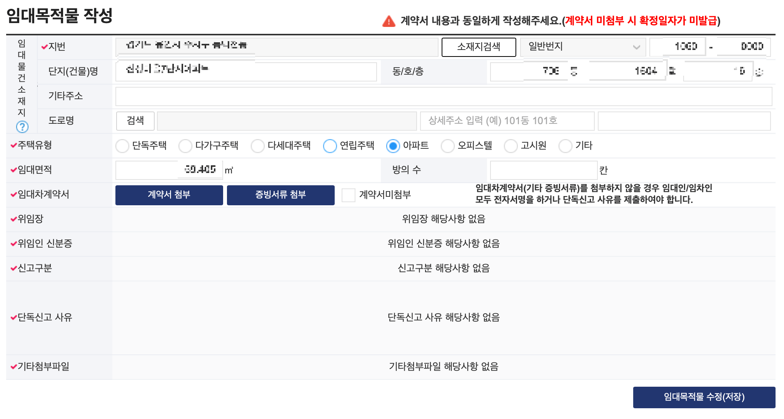Click the 방의 수 input field
784x419 pixels.
(543, 170)
